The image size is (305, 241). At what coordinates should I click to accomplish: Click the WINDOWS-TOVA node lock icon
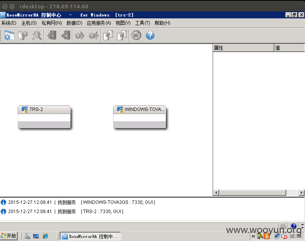(x=120, y=109)
